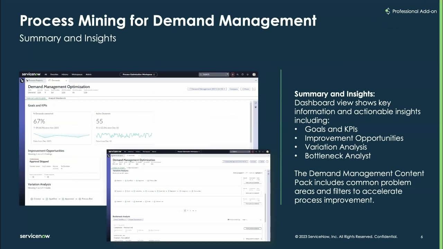Click red circled scope icon in larger window
443x249 pixels.
(233, 74)
